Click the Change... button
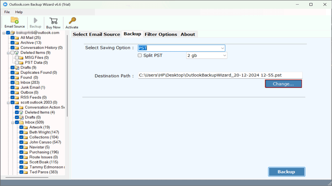Viewport: 332px width, 186px height. 283,84
